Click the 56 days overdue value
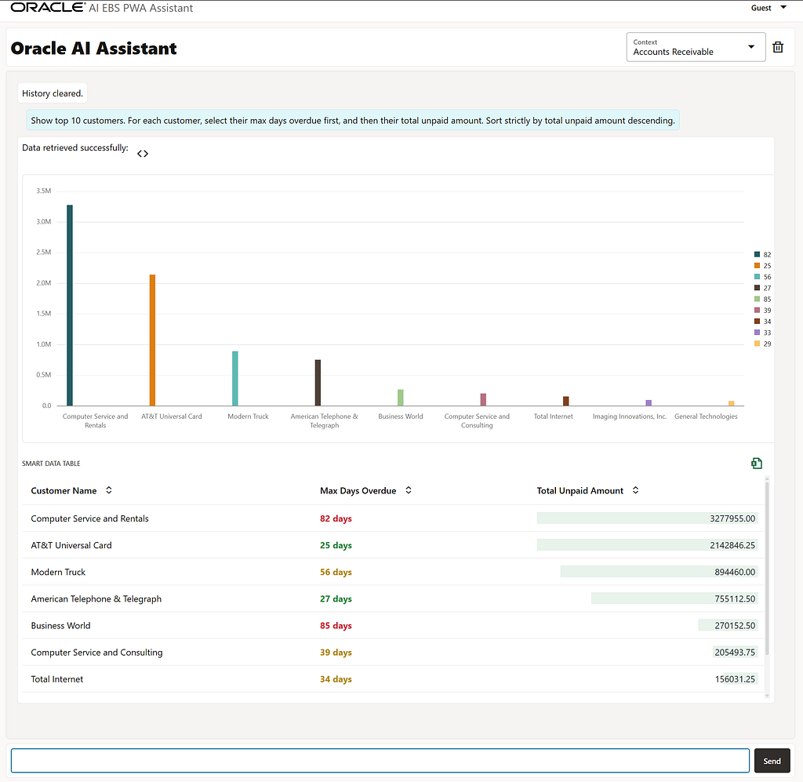The width and height of the screenshot is (803, 782). click(x=336, y=572)
